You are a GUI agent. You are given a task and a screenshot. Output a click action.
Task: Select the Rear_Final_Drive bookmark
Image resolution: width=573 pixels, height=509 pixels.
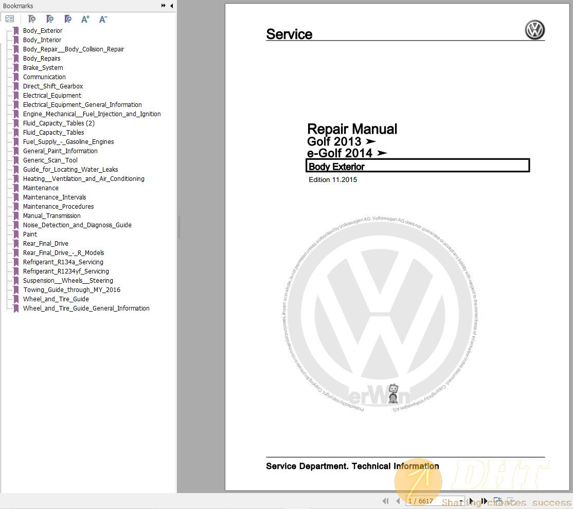[45, 243]
